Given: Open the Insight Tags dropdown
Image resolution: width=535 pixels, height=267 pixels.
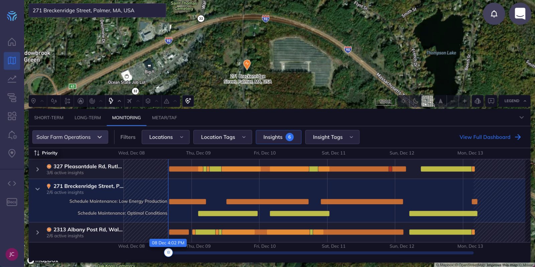Looking at the screenshot, I should pyautogui.click(x=332, y=137).
